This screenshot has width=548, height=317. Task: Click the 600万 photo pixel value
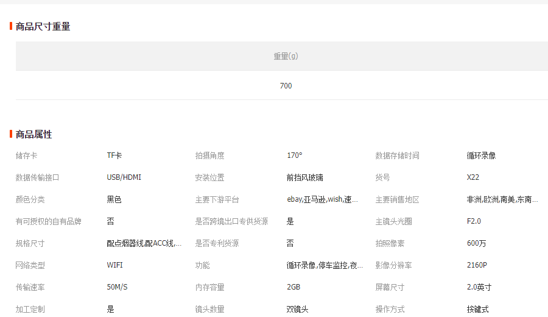tap(476, 243)
